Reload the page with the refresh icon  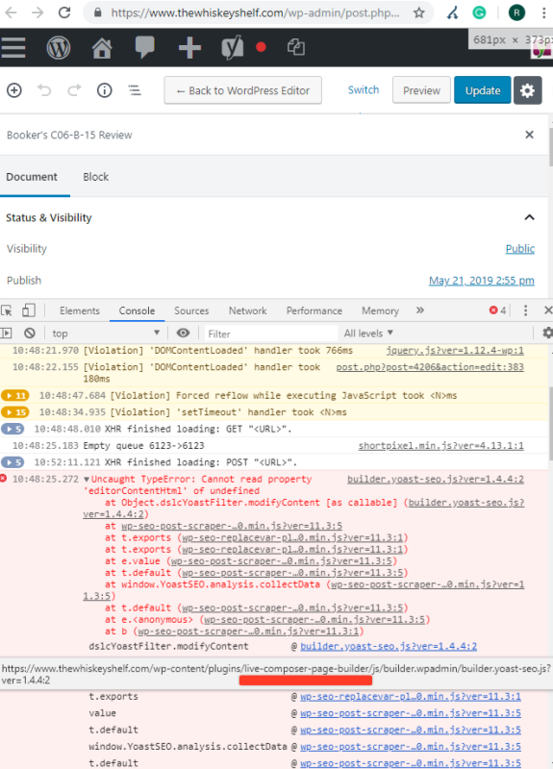(x=64, y=12)
